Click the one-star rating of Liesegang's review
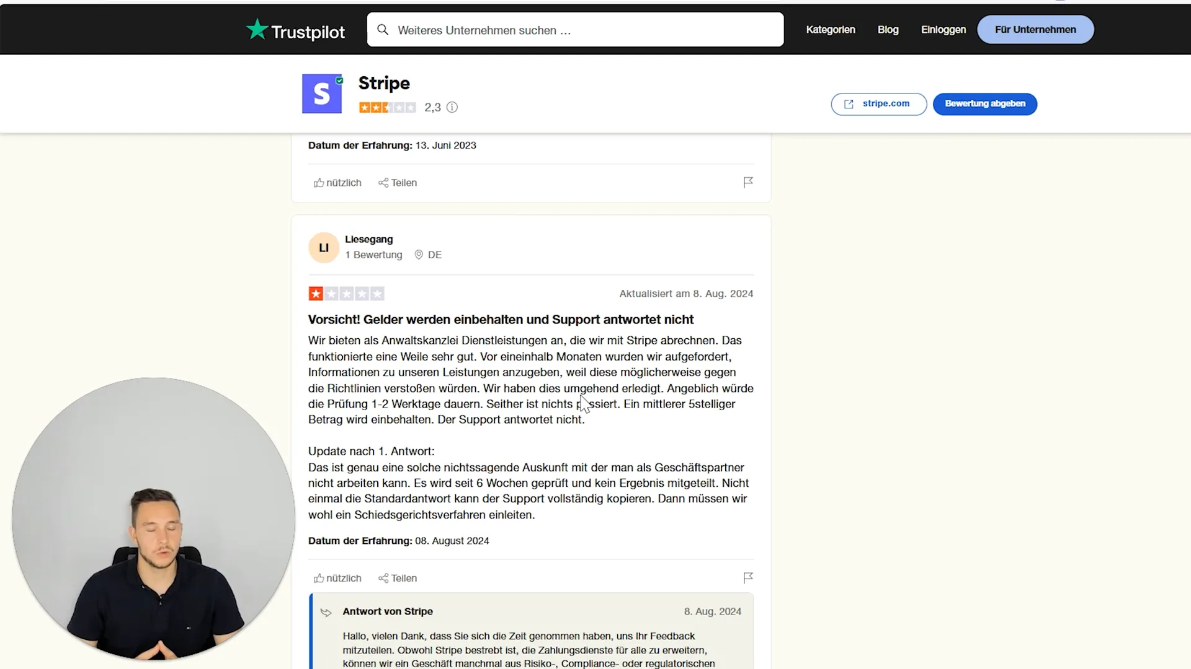The height and width of the screenshot is (669, 1191). (346, 294)
